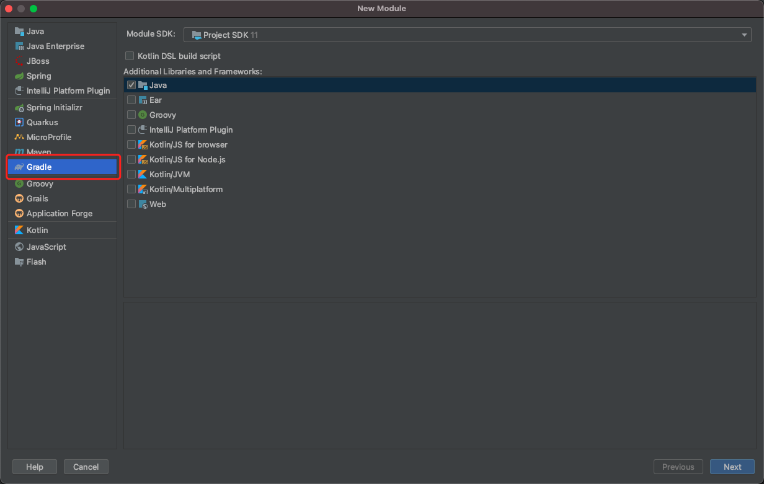Click the Spring Initializr icon
This screenshot has width=764, height=484.
(19, 107)
